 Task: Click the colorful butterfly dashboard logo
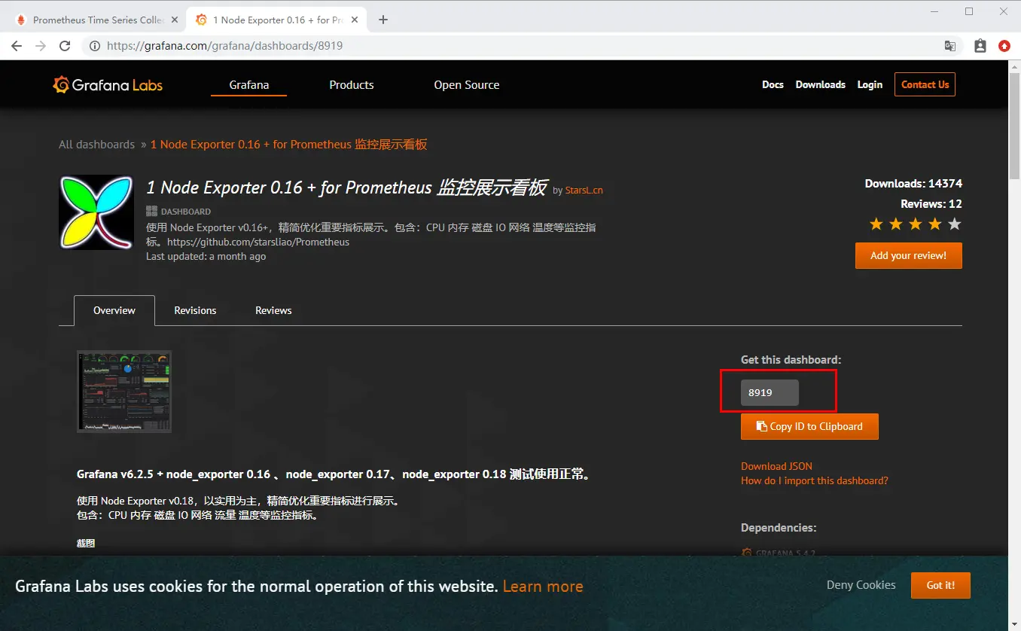coord(96,212)
